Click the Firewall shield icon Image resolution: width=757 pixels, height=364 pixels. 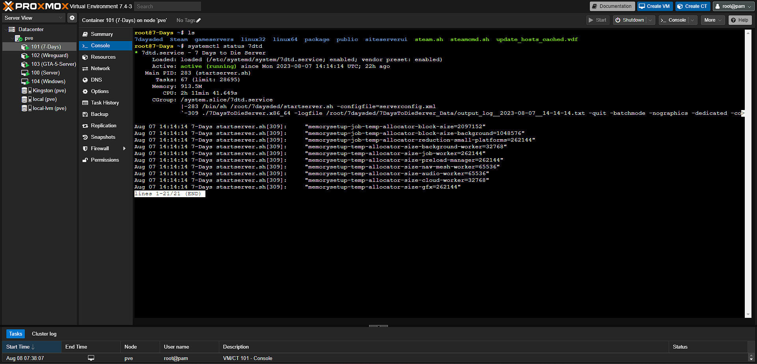pos(85,149)
